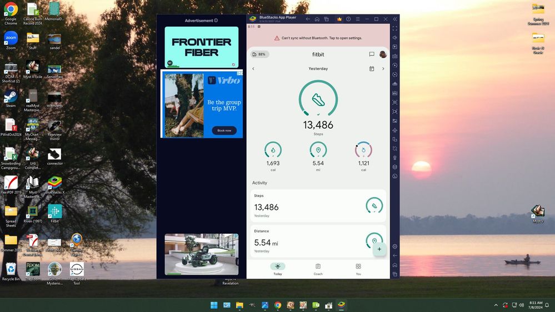Click BlueStacks sidebar cursor lock icon
Screen dimensions: 555x312
tap(395, 47)
